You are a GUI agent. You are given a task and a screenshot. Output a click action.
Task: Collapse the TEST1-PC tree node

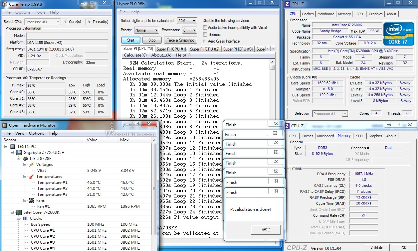[x=6, y=147]
